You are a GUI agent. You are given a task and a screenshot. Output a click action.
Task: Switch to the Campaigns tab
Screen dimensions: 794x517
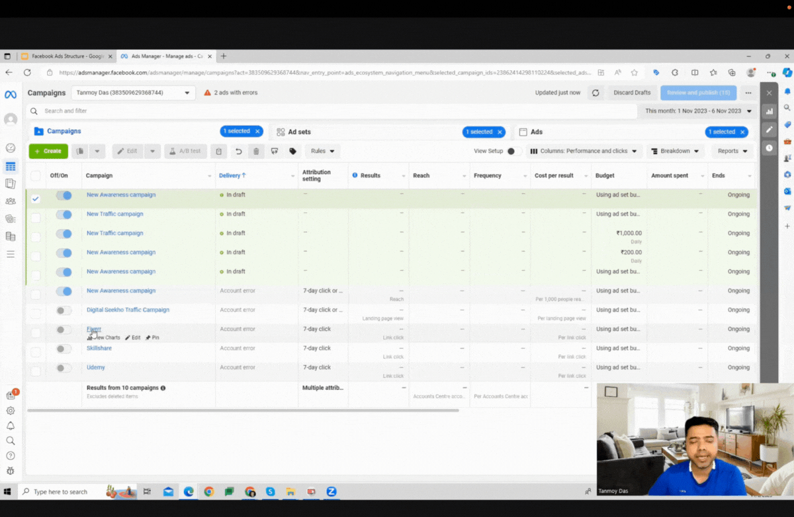pyautogui.click(x=148, y=132)
